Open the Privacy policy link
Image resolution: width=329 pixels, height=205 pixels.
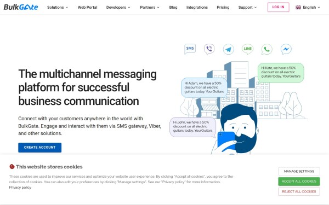pos(20,188)
